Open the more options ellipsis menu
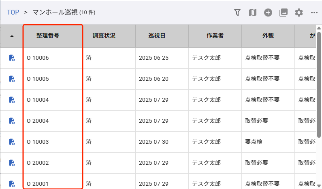This screenshot has height=189, width=322. pos(314,13)
